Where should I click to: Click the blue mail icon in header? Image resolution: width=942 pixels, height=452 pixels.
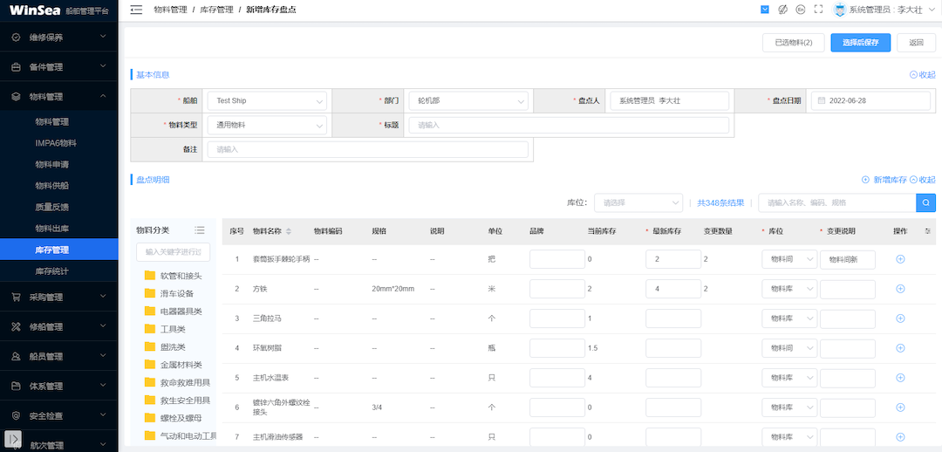click(765, 9)
